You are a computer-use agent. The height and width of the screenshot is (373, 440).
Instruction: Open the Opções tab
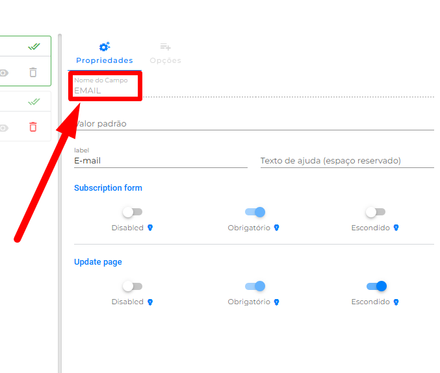165,54
